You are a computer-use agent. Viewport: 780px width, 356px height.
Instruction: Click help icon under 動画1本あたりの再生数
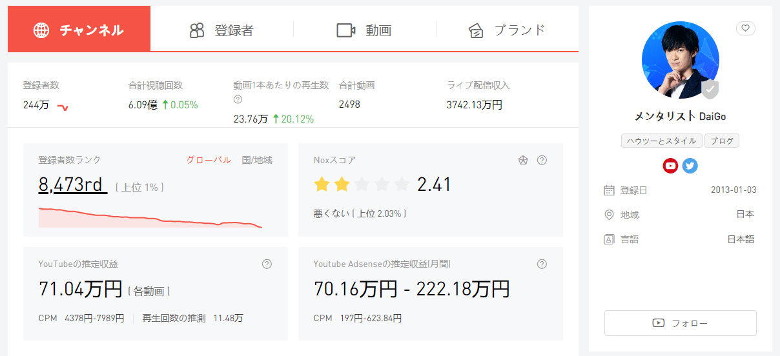coord(238,99)
